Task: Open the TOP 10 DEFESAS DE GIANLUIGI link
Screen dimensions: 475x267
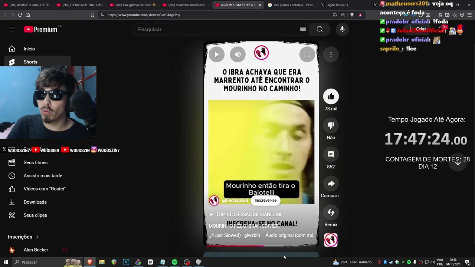Action: tap(245, 214)
